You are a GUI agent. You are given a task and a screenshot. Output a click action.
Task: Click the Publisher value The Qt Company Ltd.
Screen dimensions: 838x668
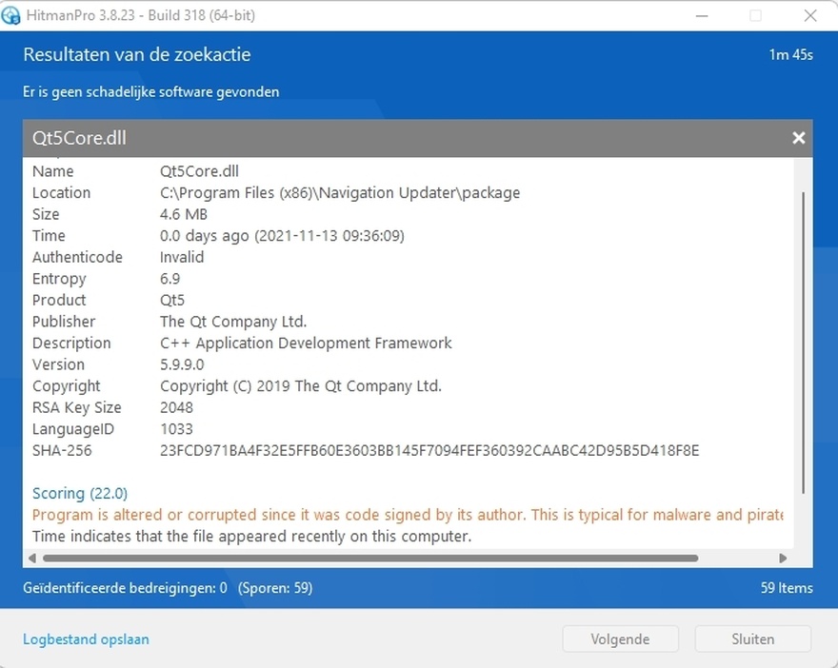(233, 322)
